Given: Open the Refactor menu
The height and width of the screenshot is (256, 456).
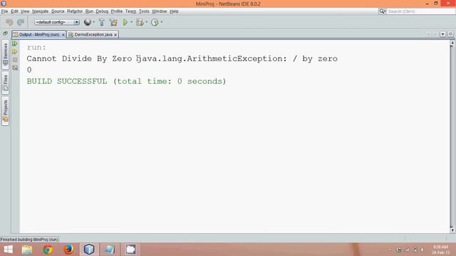Looking at the screenshot, I should point(75,11).
